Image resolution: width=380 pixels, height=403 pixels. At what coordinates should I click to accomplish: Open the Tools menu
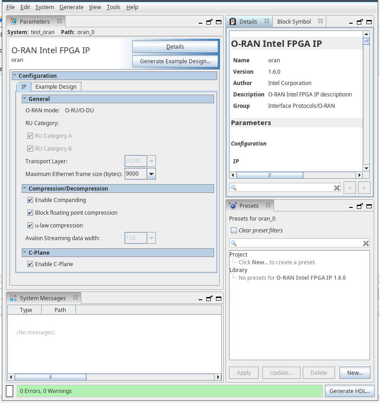(114, 7)
